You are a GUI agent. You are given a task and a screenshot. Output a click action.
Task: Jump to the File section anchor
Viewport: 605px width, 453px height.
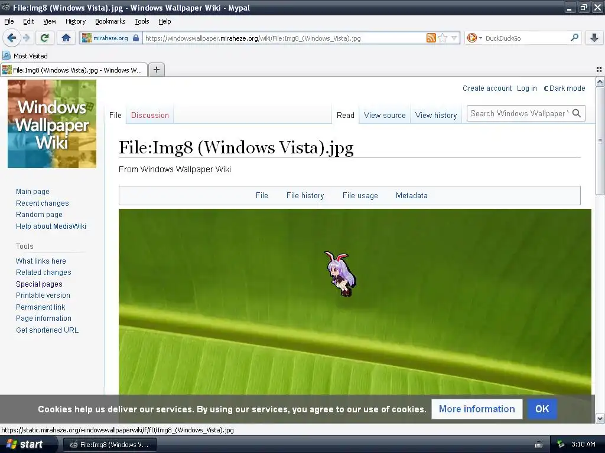click(262, 195)
